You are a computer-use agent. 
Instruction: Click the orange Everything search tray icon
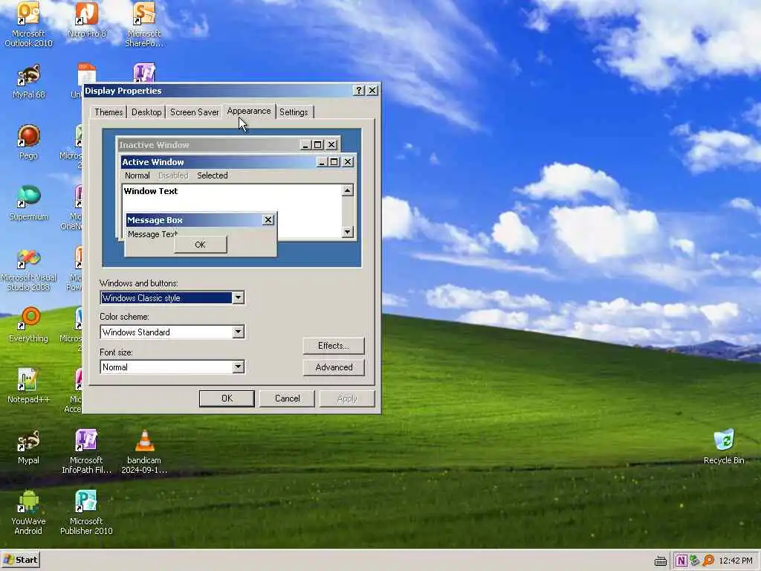[708, 561]
